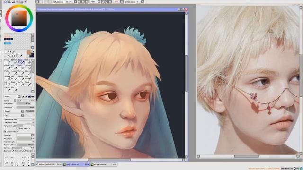This screenshot has width=303, height=170.
Task: Switch to the third open document tab
Action: [104, 165]
